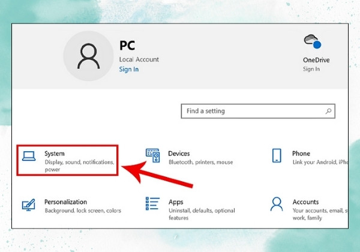Open the Personalization category title
360x252 pixels.
tap(65, 202)
